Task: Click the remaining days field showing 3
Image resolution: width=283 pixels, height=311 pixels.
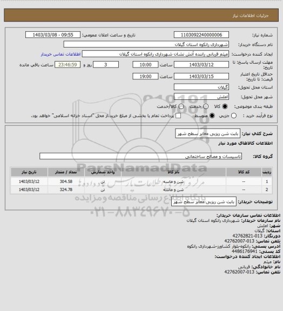Action: [106, 65]
